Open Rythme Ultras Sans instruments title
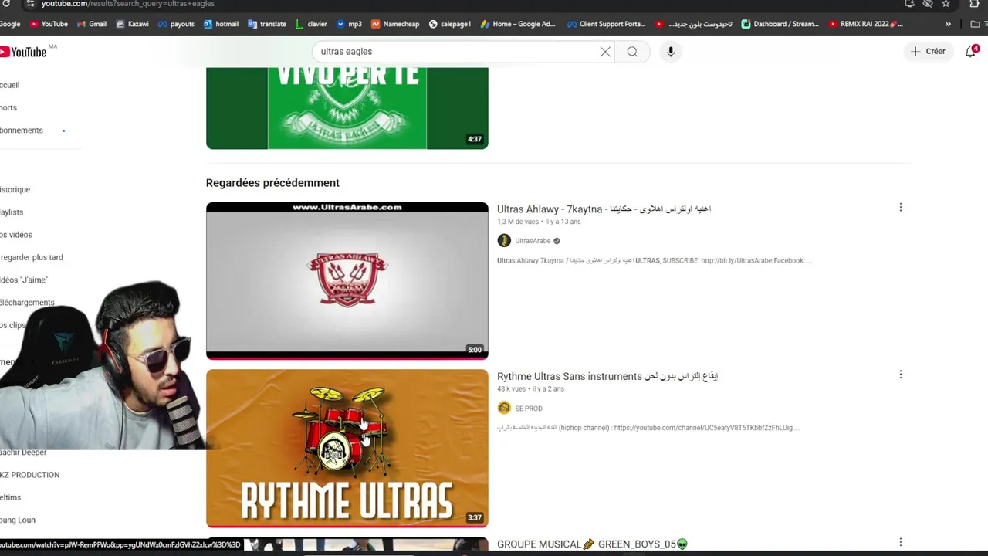Image resolution: width=988 pixels, height=556 pixels. (x=607, y=376)
